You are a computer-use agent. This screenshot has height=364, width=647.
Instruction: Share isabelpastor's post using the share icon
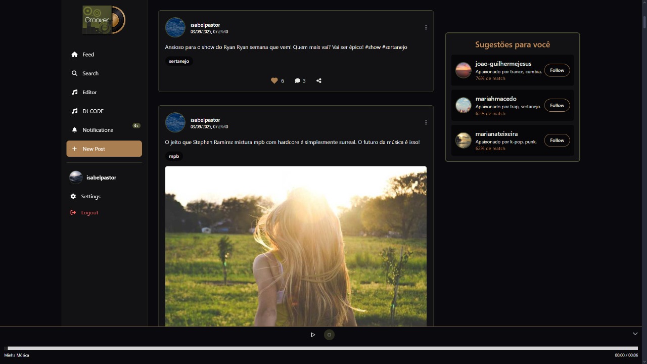tap(319, 80)
